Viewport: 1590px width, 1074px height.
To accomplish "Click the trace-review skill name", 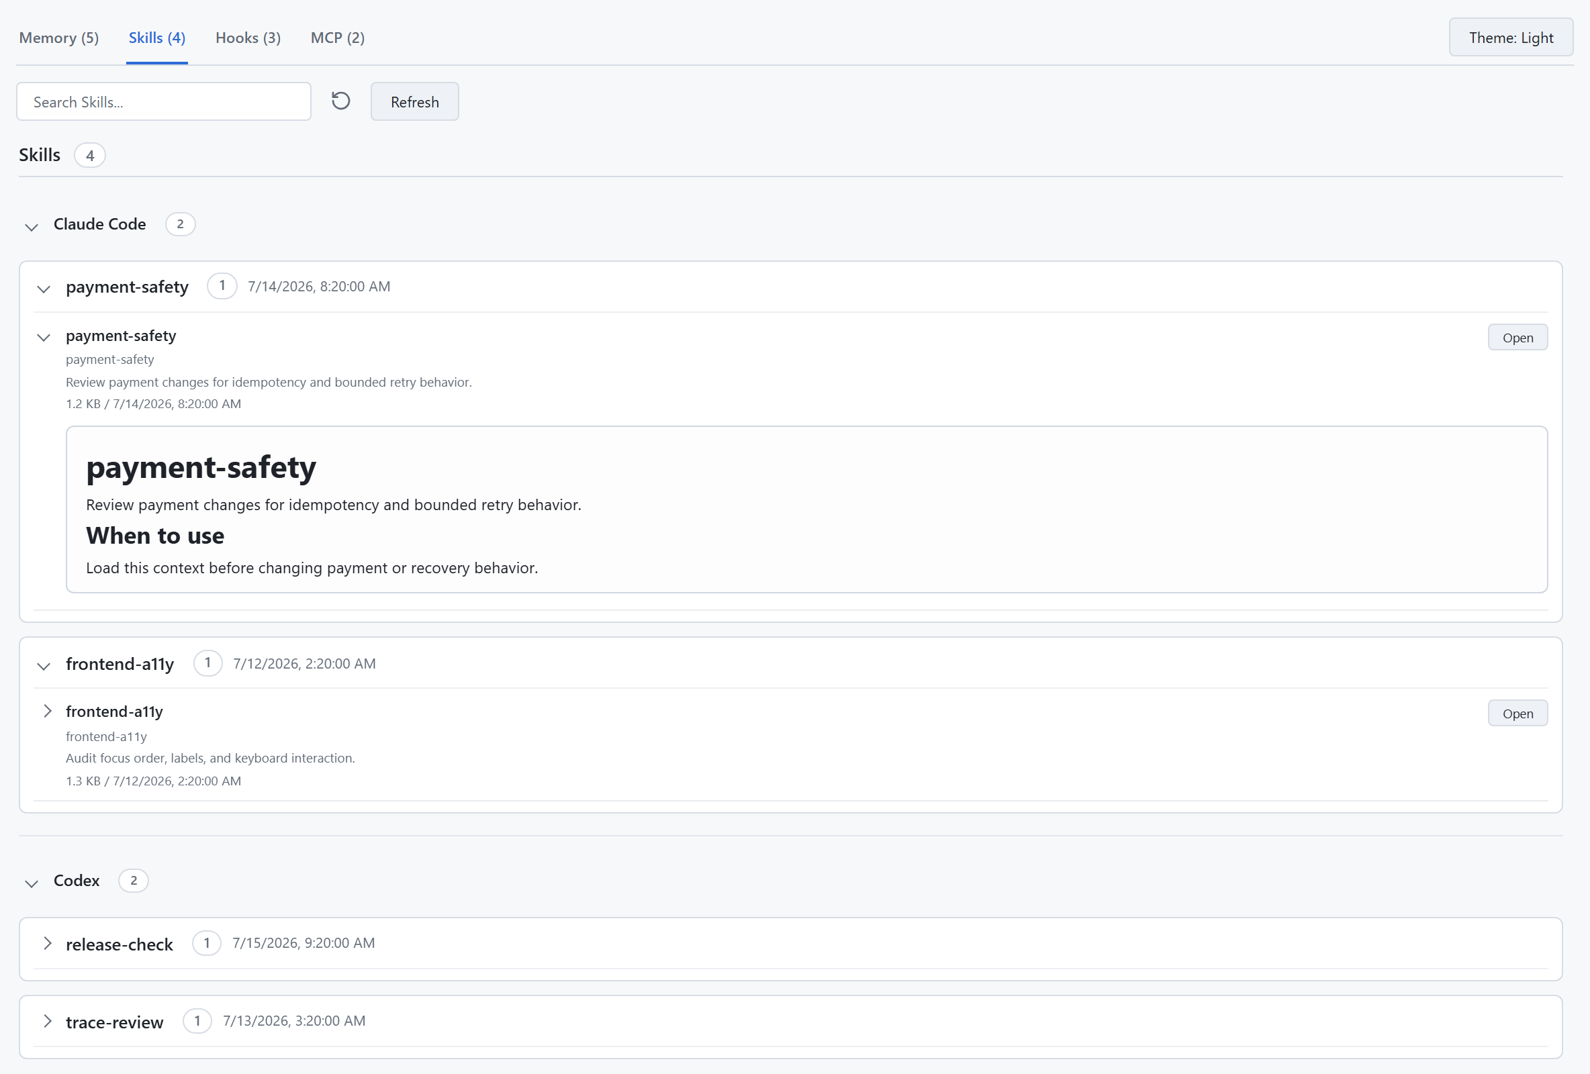I will [x=114, y=1023].
